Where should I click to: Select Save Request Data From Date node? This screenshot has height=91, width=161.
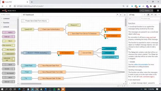pyautogui.click(x=52, y=72)
